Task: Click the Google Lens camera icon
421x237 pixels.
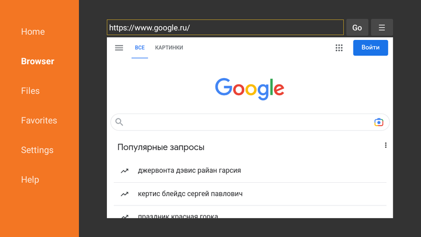Action: [x=378, y=122]
